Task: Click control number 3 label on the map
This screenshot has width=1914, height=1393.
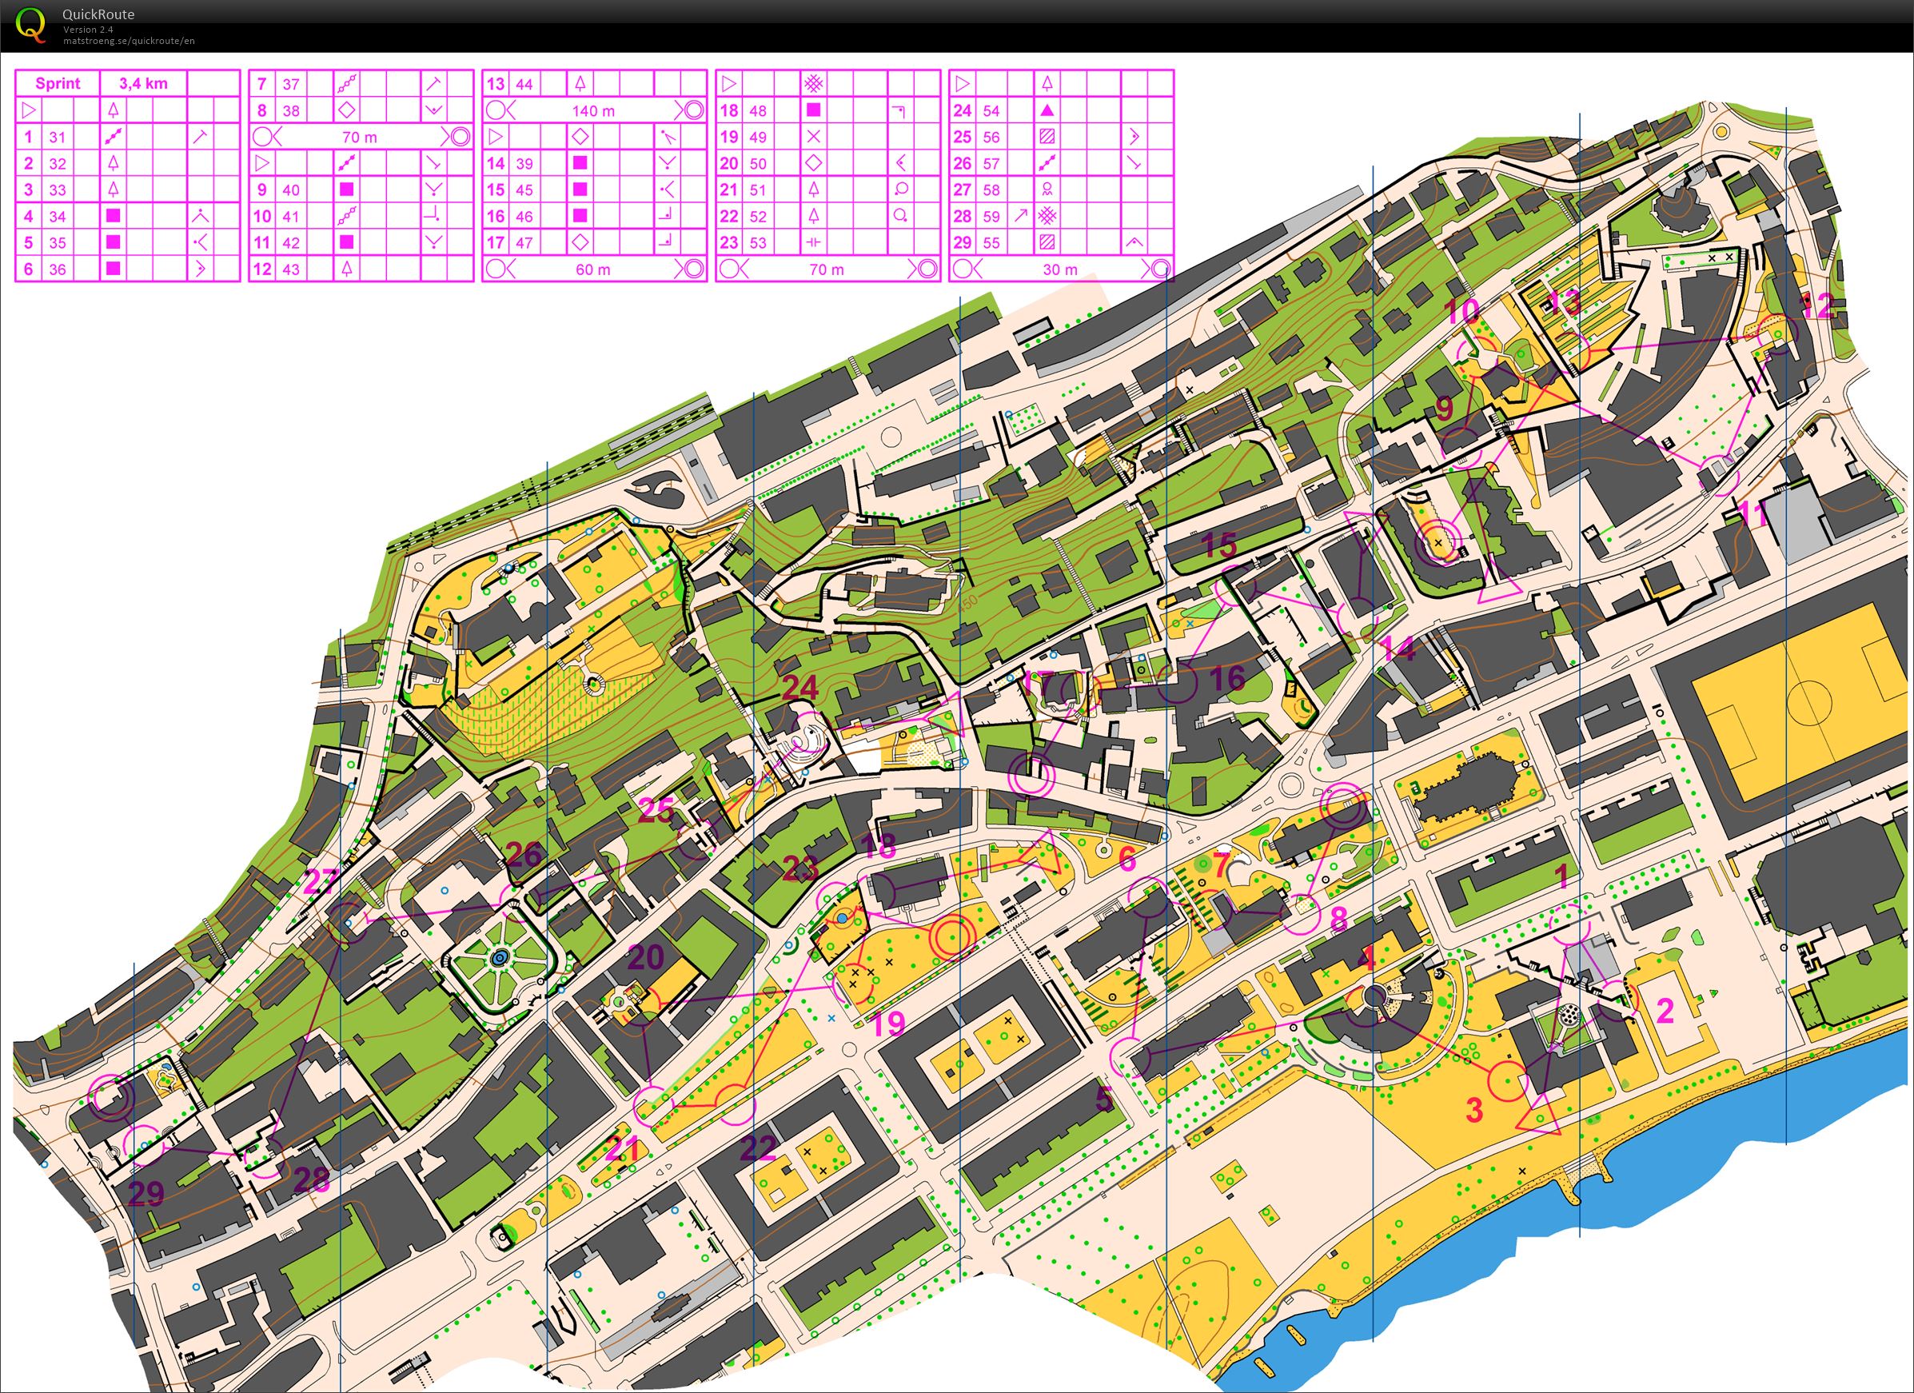Action: [1473, 1109]
